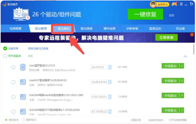Open version dropdown 22.210.0.3
This screenshot has width=196, height=124.
tap(110, 67)
